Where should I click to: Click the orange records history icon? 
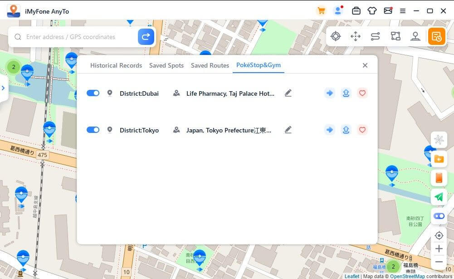436,36
